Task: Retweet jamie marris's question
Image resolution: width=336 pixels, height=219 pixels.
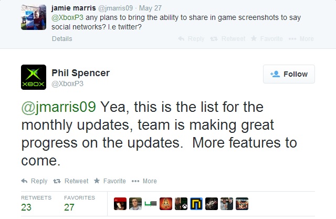Action: point(227,39)
